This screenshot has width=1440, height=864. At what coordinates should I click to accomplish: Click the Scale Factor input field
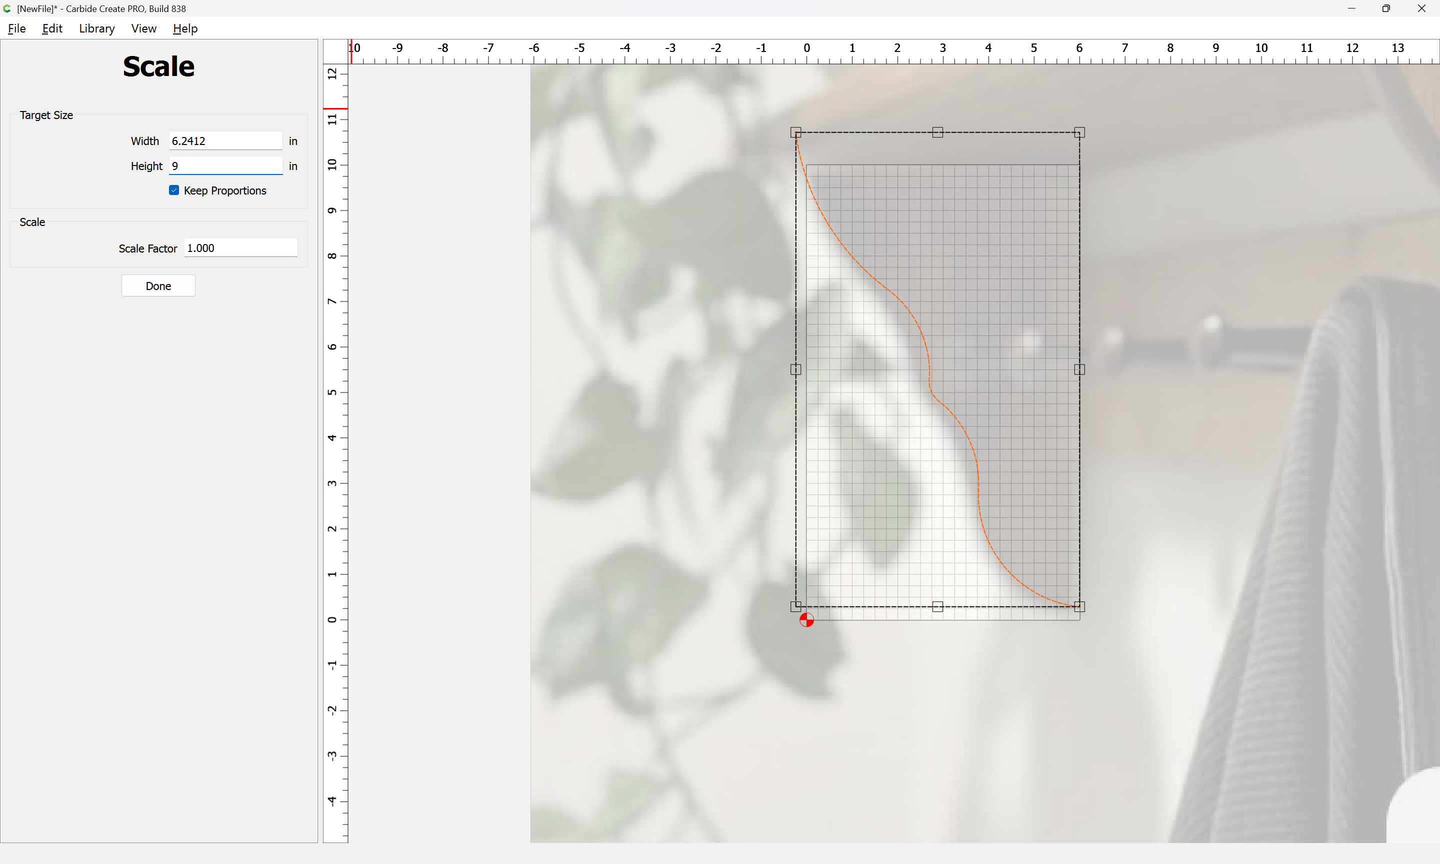(240, 248)
